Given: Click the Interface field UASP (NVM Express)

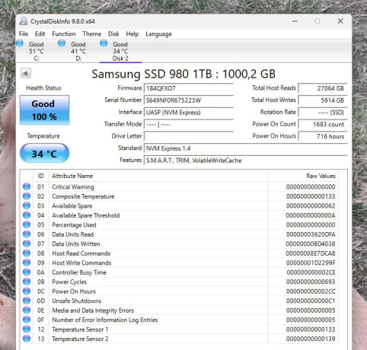Looking at the screenshot, I should coord(189,113).
